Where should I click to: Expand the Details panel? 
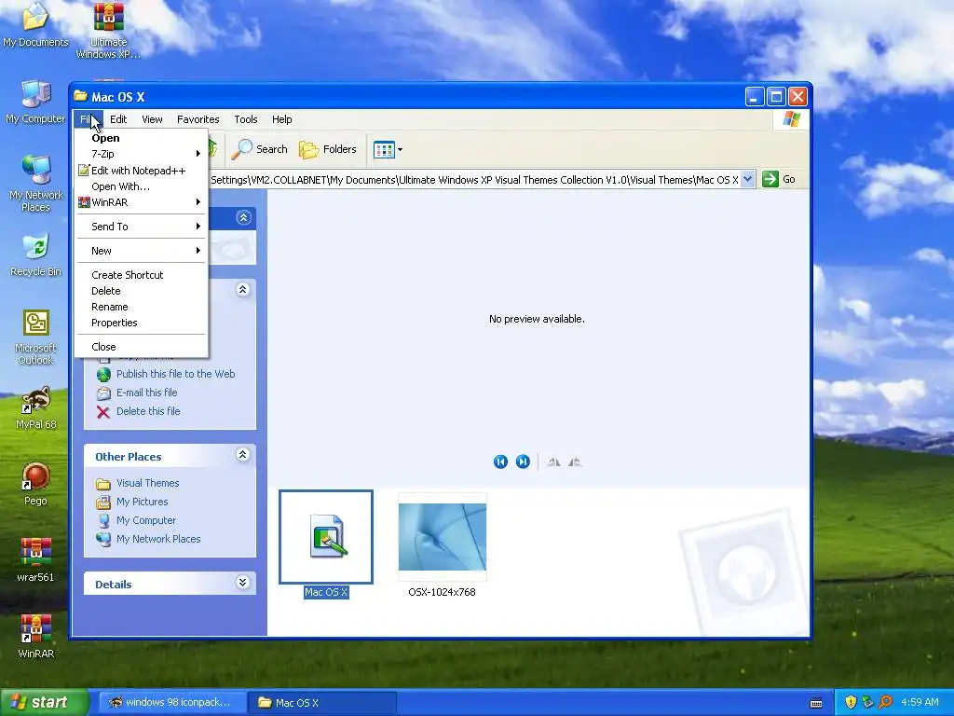coord(243,583)
